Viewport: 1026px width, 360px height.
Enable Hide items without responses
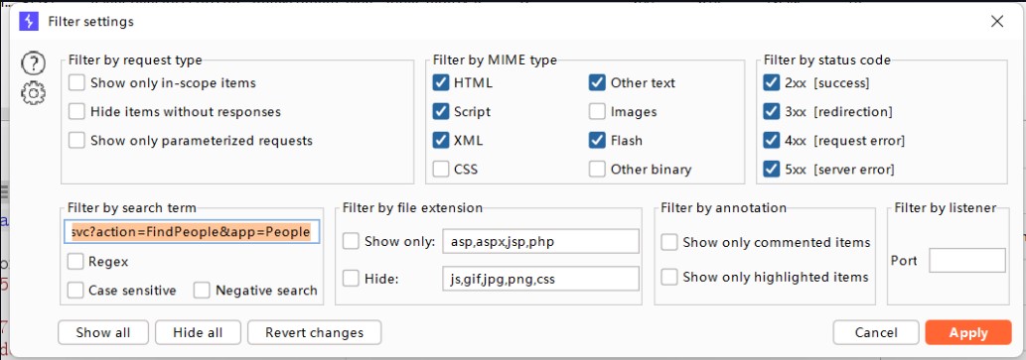tap(77, 112)
